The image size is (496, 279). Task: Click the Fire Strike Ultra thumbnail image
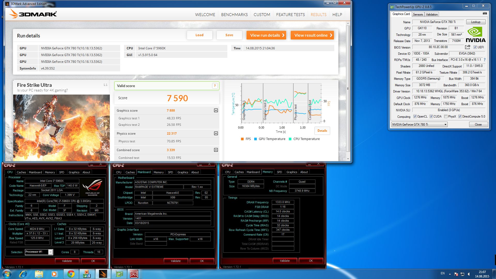61,128
